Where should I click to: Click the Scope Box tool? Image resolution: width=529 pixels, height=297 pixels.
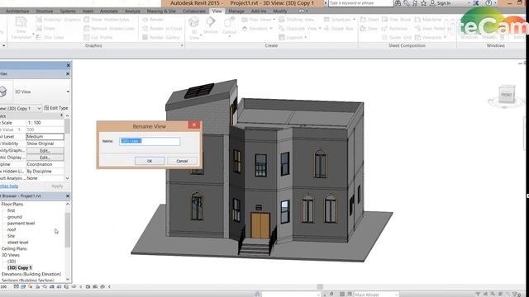click(x=338, y=29)
